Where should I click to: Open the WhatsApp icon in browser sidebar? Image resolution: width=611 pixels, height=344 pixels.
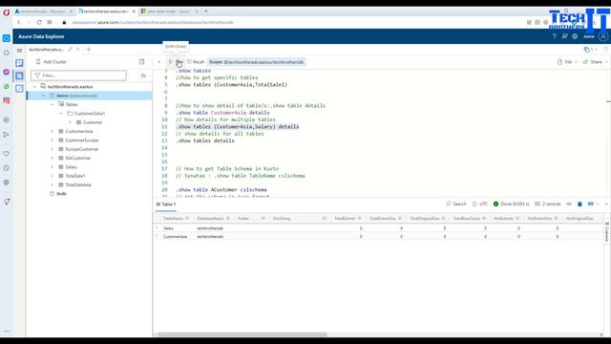(7, 87)
